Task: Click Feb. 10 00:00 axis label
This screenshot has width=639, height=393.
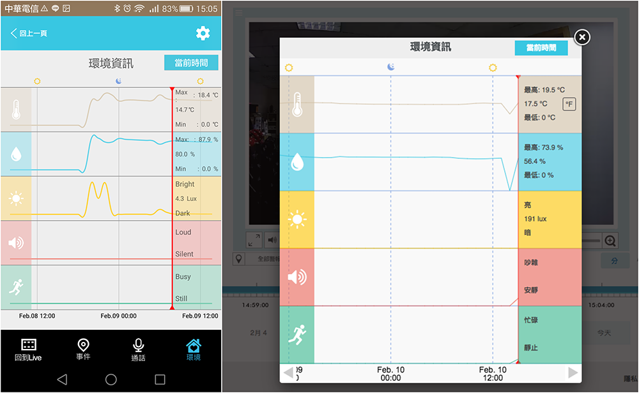Action: click(x=391, y=373)
